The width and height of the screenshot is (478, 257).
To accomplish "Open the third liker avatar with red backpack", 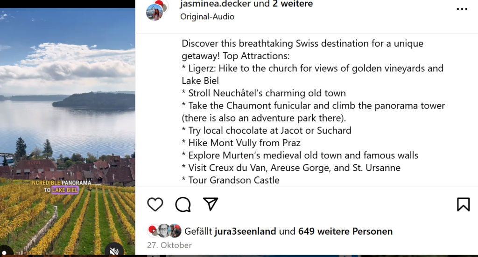I will click(x=175, y=230).
